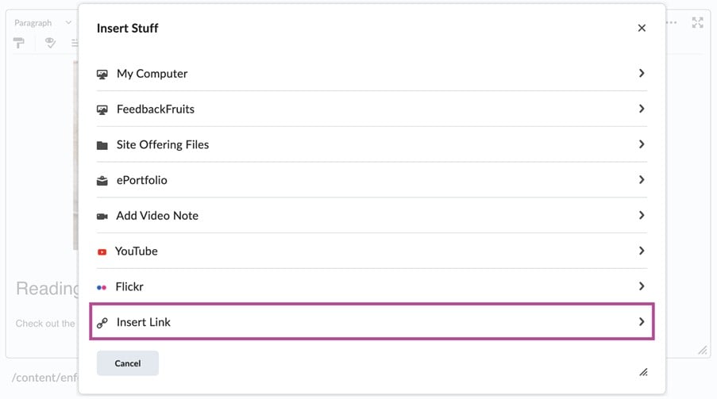Toggle fullscreen mode for the editor
Screen dimensions: 717x399
click(697, 23)
